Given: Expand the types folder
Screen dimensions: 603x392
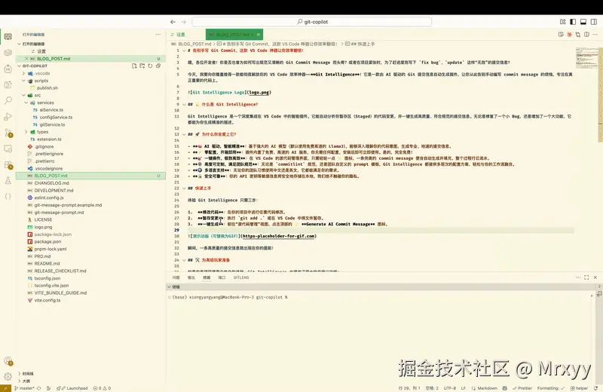Looking at the screenshot, I should pyautogui.click(x=26, y=132).
